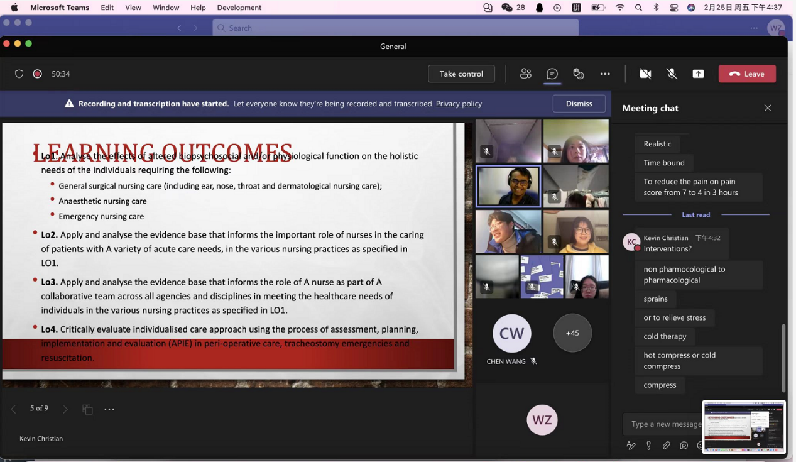Viewport: 796px width, 462px height.
Task: Open the participants panel icon
Action: (526, 74)
